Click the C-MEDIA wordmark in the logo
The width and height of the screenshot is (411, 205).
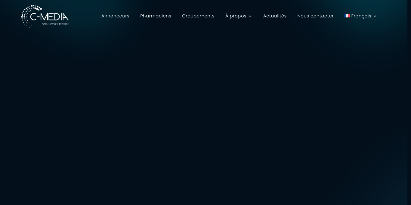tap(49, 16)
